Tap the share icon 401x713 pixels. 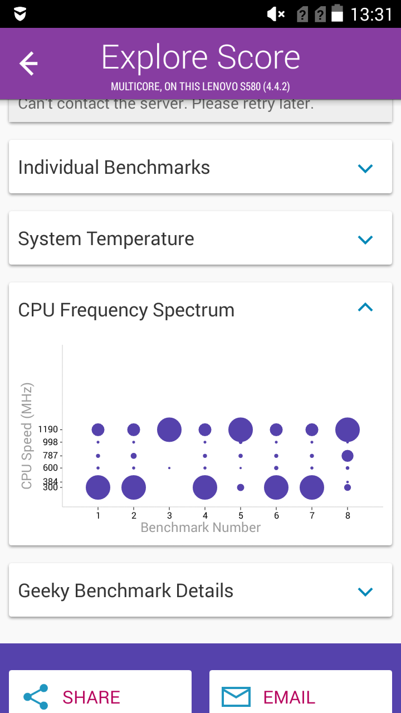36,697
